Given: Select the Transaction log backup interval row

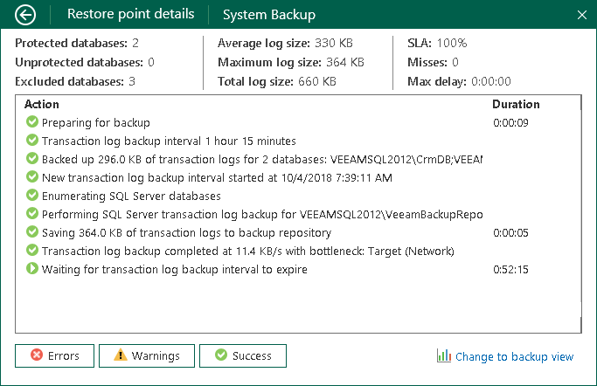Looking at the screenshot, I should click(169, 141).
